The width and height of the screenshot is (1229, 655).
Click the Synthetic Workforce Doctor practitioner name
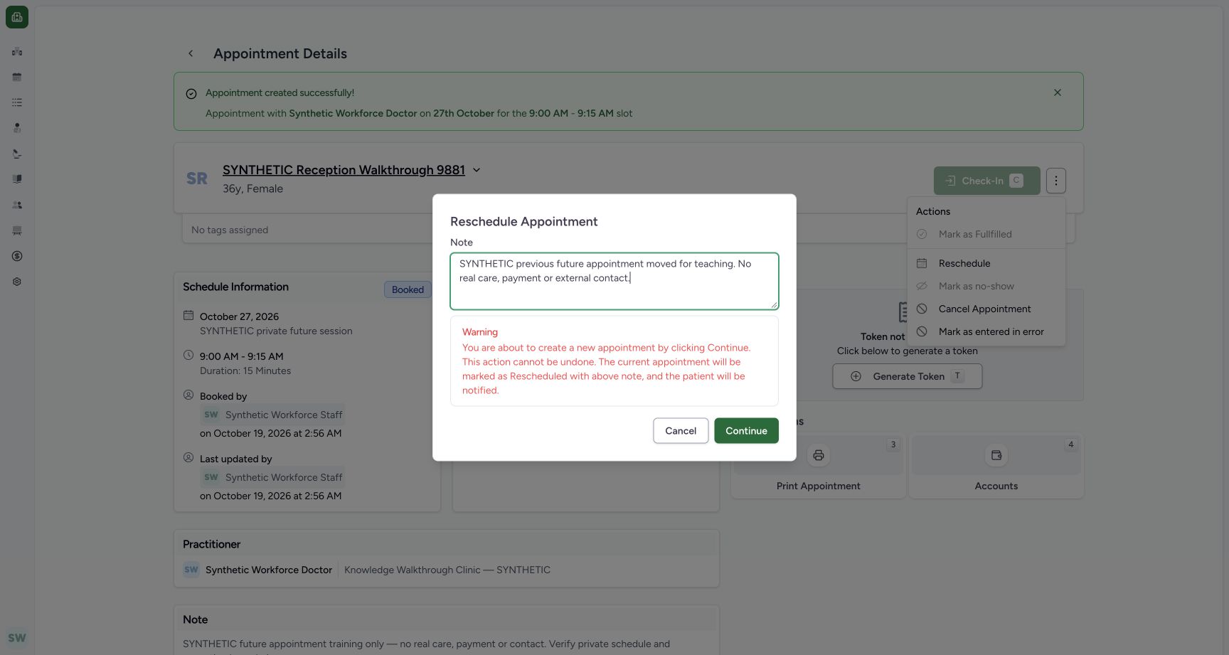click(x=269, y=570)
